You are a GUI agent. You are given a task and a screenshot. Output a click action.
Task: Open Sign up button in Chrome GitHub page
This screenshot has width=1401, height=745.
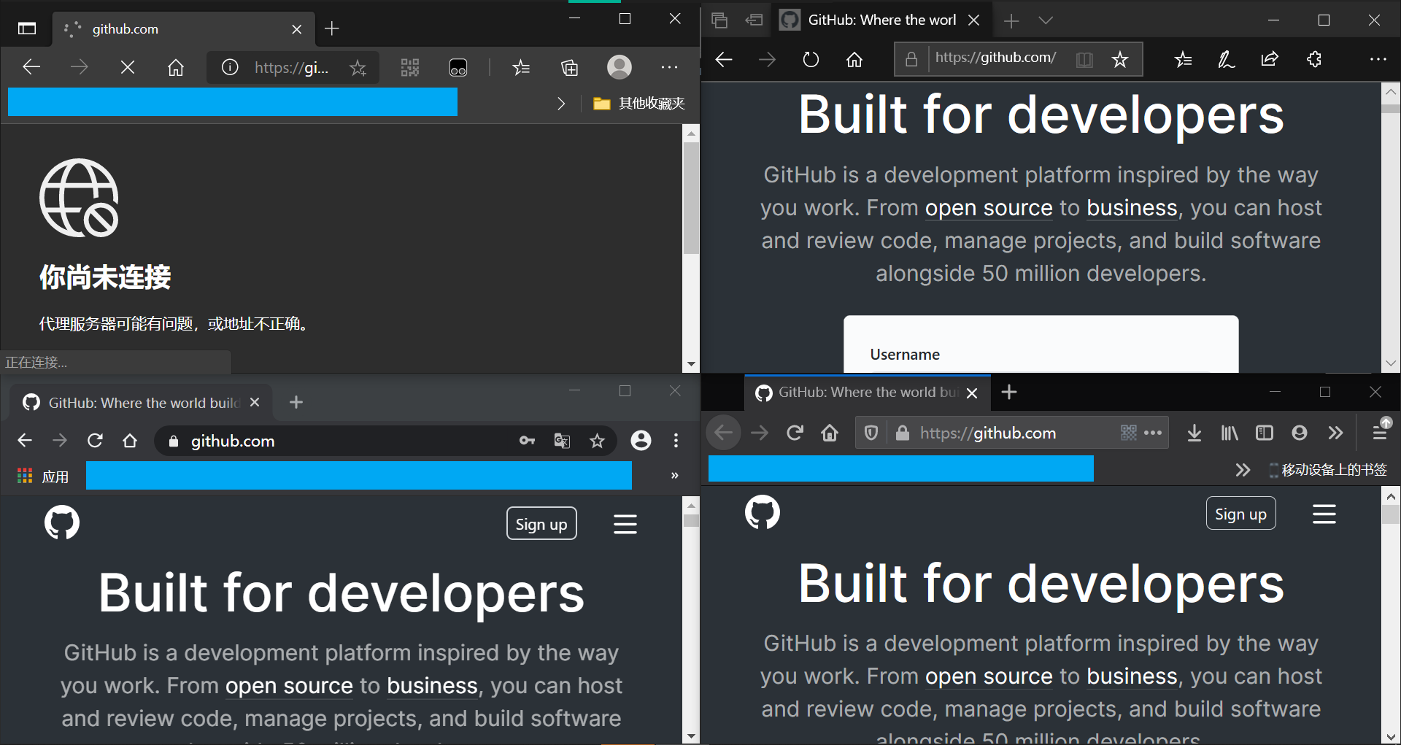coord(541,524)
